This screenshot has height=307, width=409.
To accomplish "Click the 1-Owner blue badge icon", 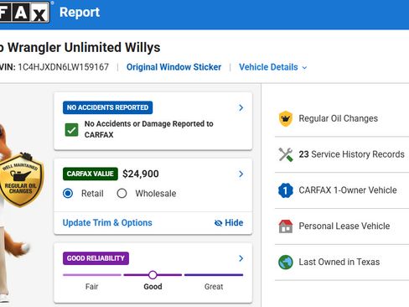I will pos(286,190).
